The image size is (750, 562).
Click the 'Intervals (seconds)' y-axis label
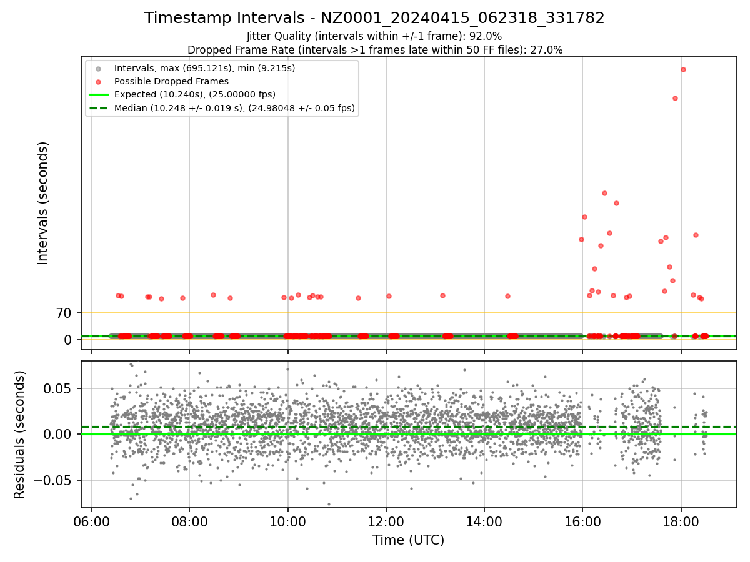point(42,203)
